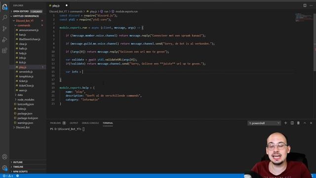Collapse the commands folder

24,25
